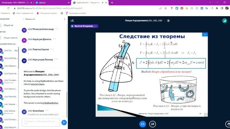Send chat message with the blue arrow button

point(64,123)
